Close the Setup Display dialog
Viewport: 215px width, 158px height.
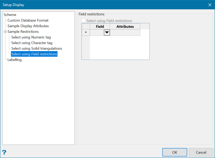(x=210, y=5)
